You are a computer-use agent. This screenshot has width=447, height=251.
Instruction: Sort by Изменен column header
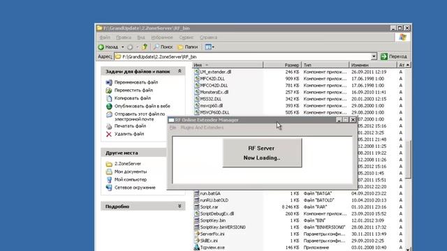point(373,65)
